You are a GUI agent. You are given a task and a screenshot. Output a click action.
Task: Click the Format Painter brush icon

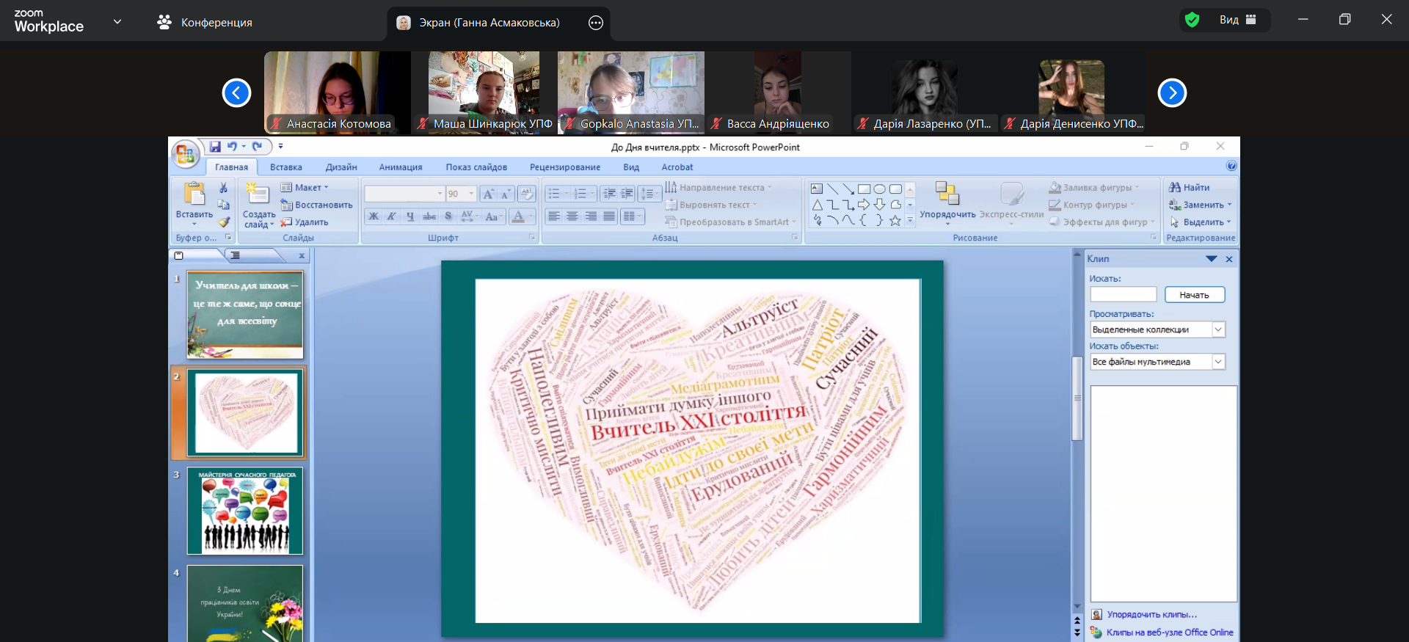pos(224,222)
